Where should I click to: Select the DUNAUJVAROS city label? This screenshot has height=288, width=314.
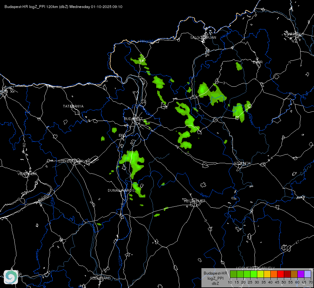(x=121, y=190)
